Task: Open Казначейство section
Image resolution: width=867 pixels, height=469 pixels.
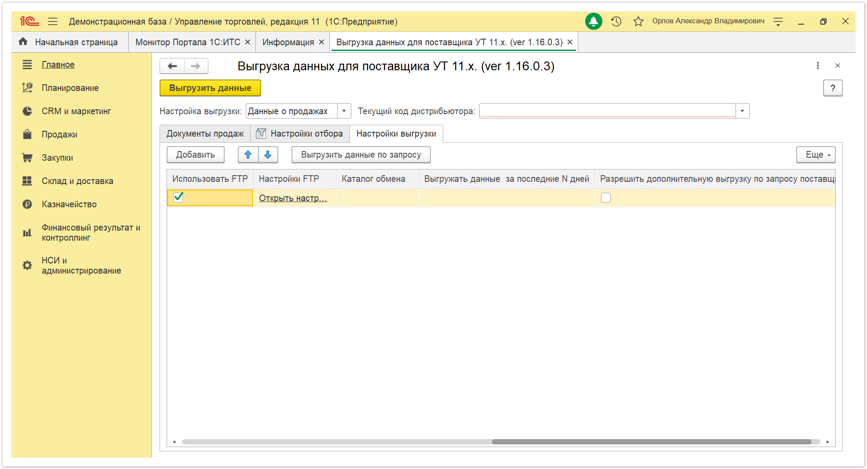Action: point(69,204)
